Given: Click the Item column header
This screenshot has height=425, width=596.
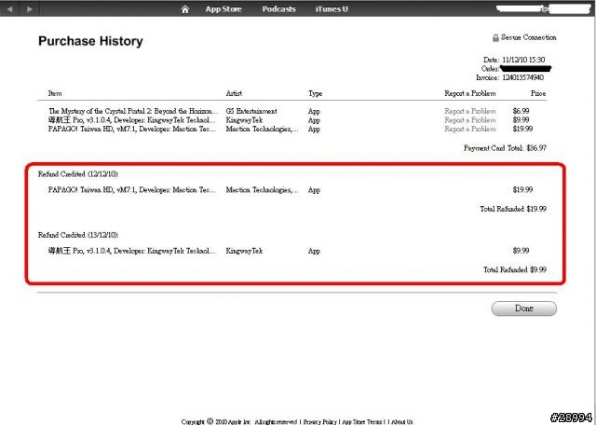Looking at the screenshot, I should (x=55, y=93).
